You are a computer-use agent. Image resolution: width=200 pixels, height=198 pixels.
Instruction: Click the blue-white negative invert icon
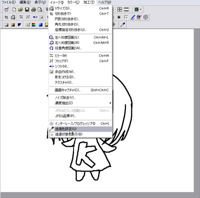pos(20,25)
